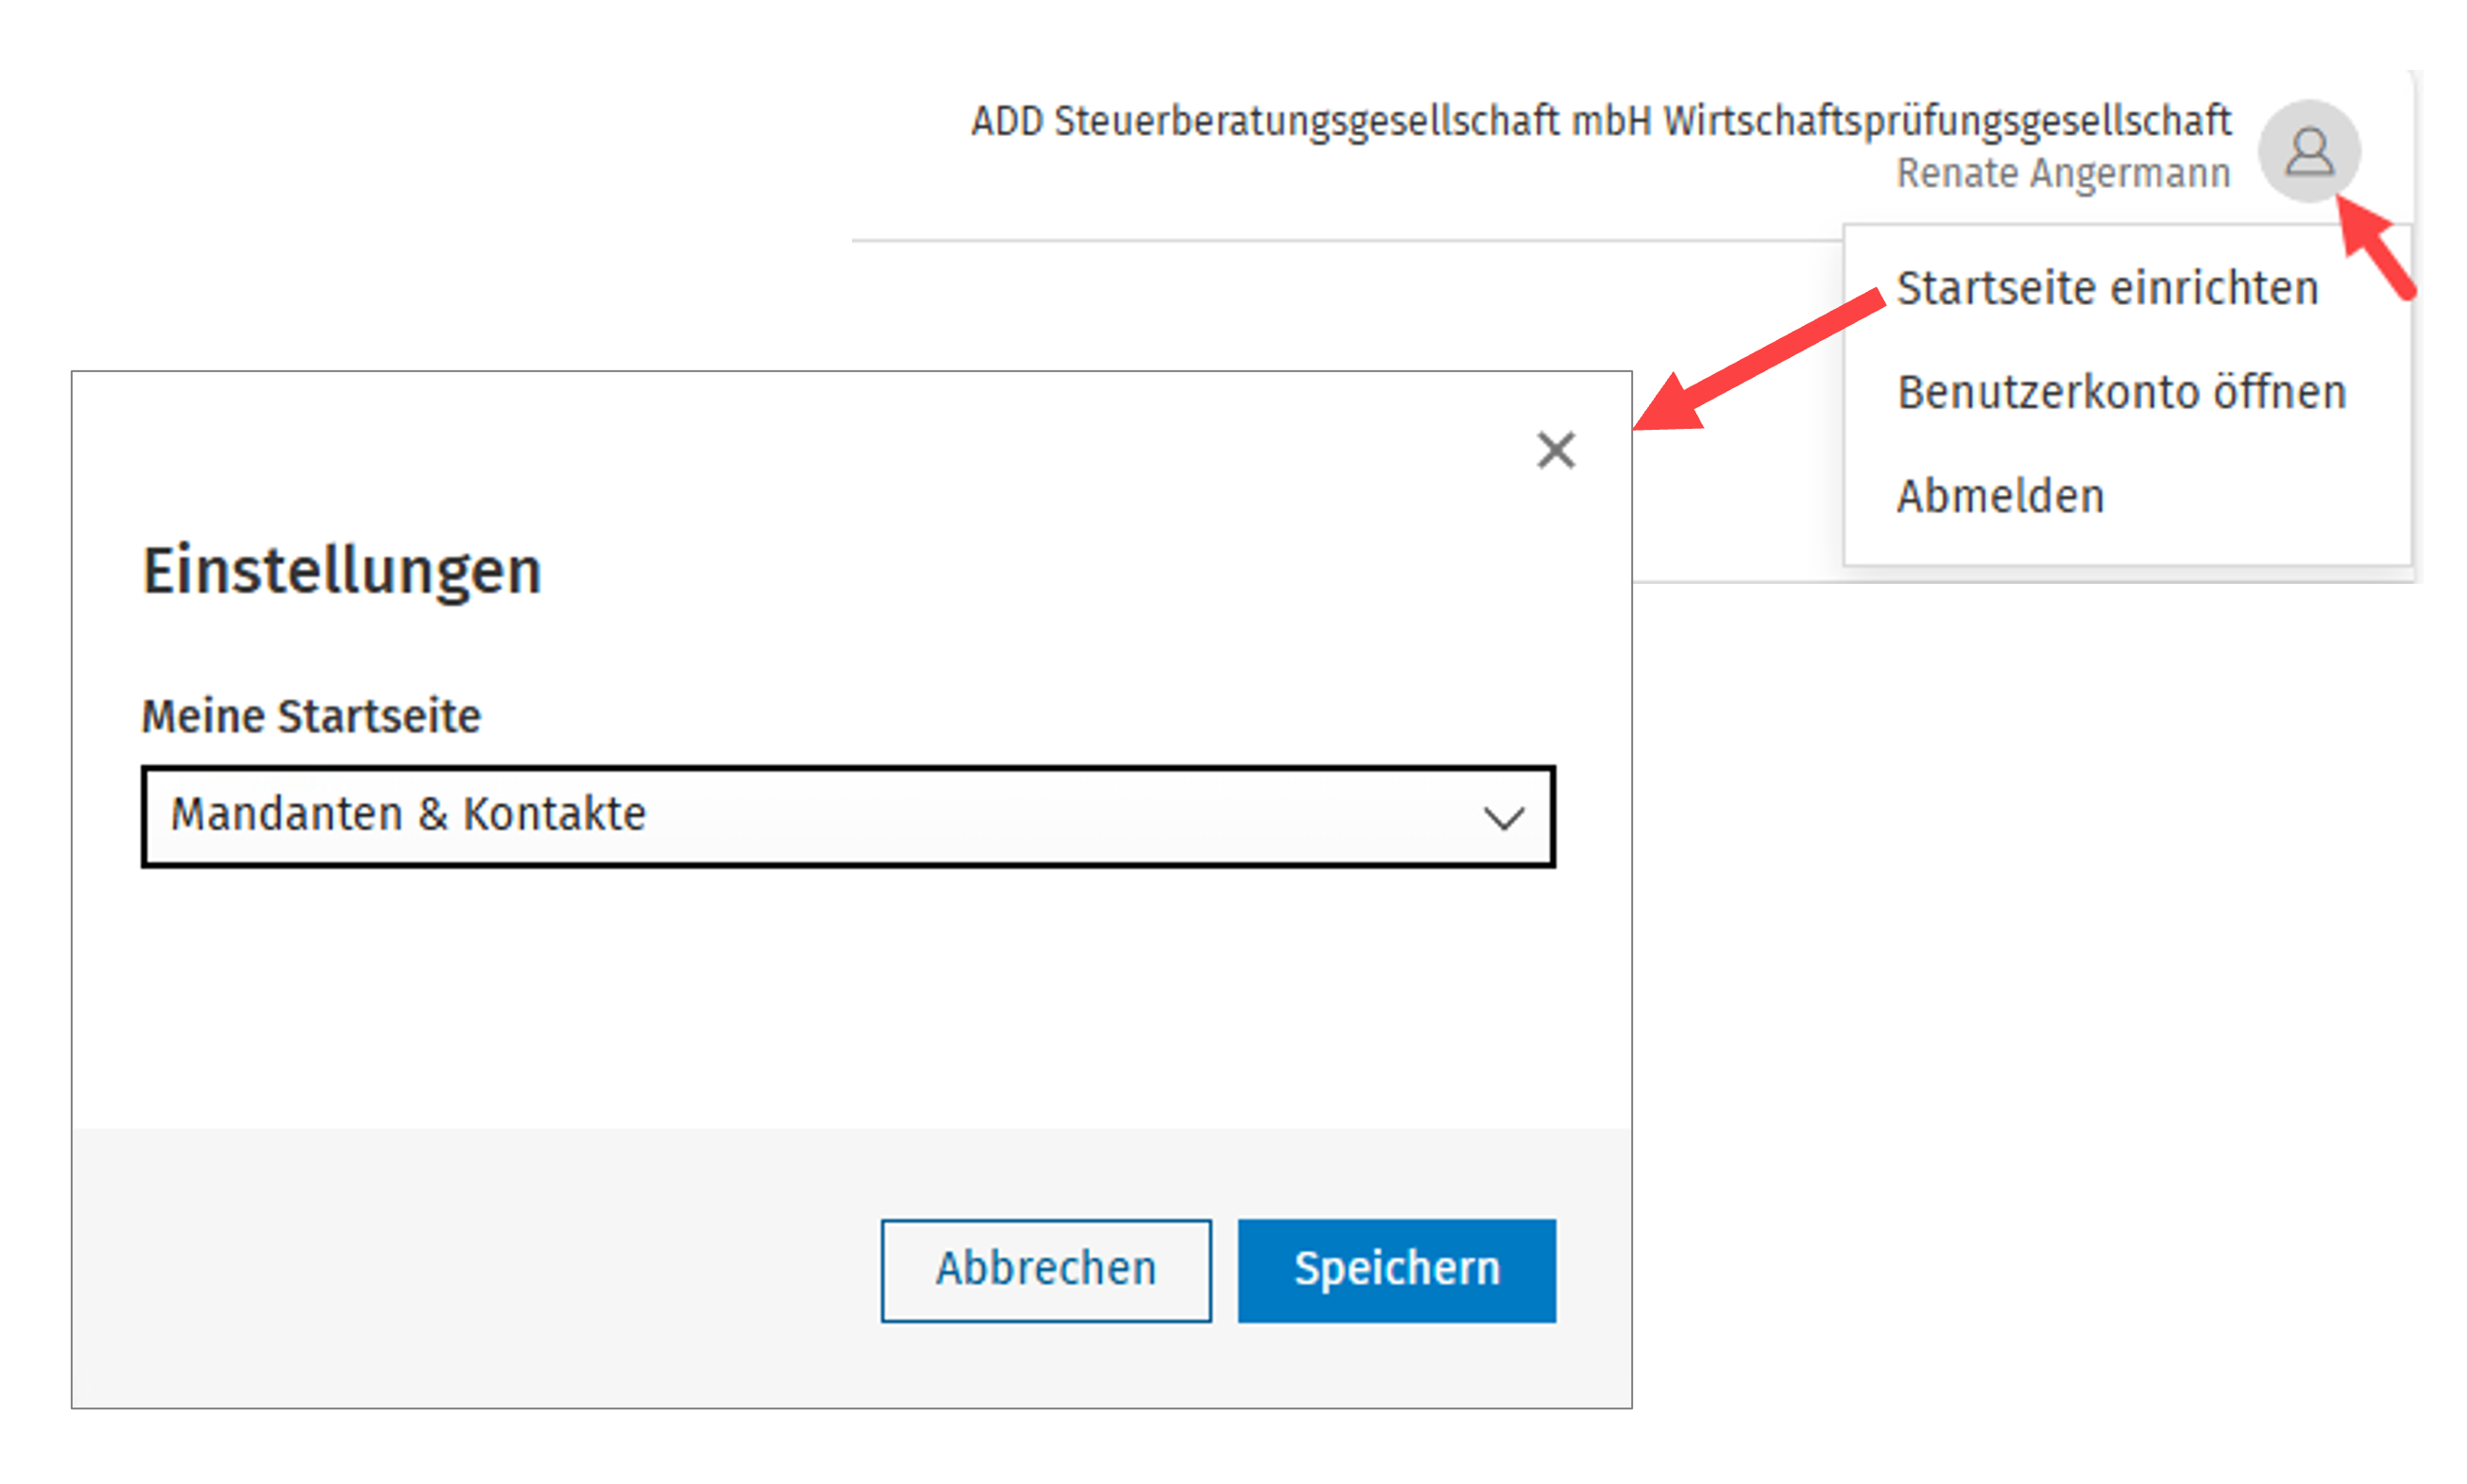Click the company name ADD Steuerberatungsgesellschaft text
This screenshot has width=2467, height=1484.
(1601, 122)
